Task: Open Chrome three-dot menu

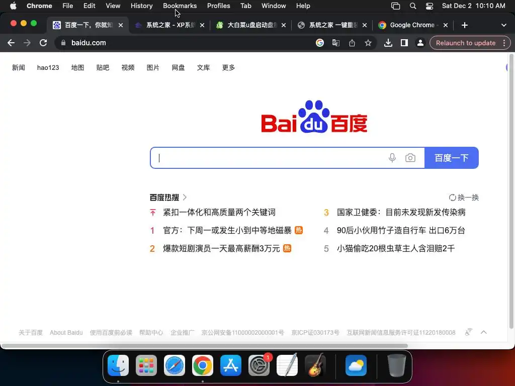Action: pyautogui.click(x=504, y=43)
